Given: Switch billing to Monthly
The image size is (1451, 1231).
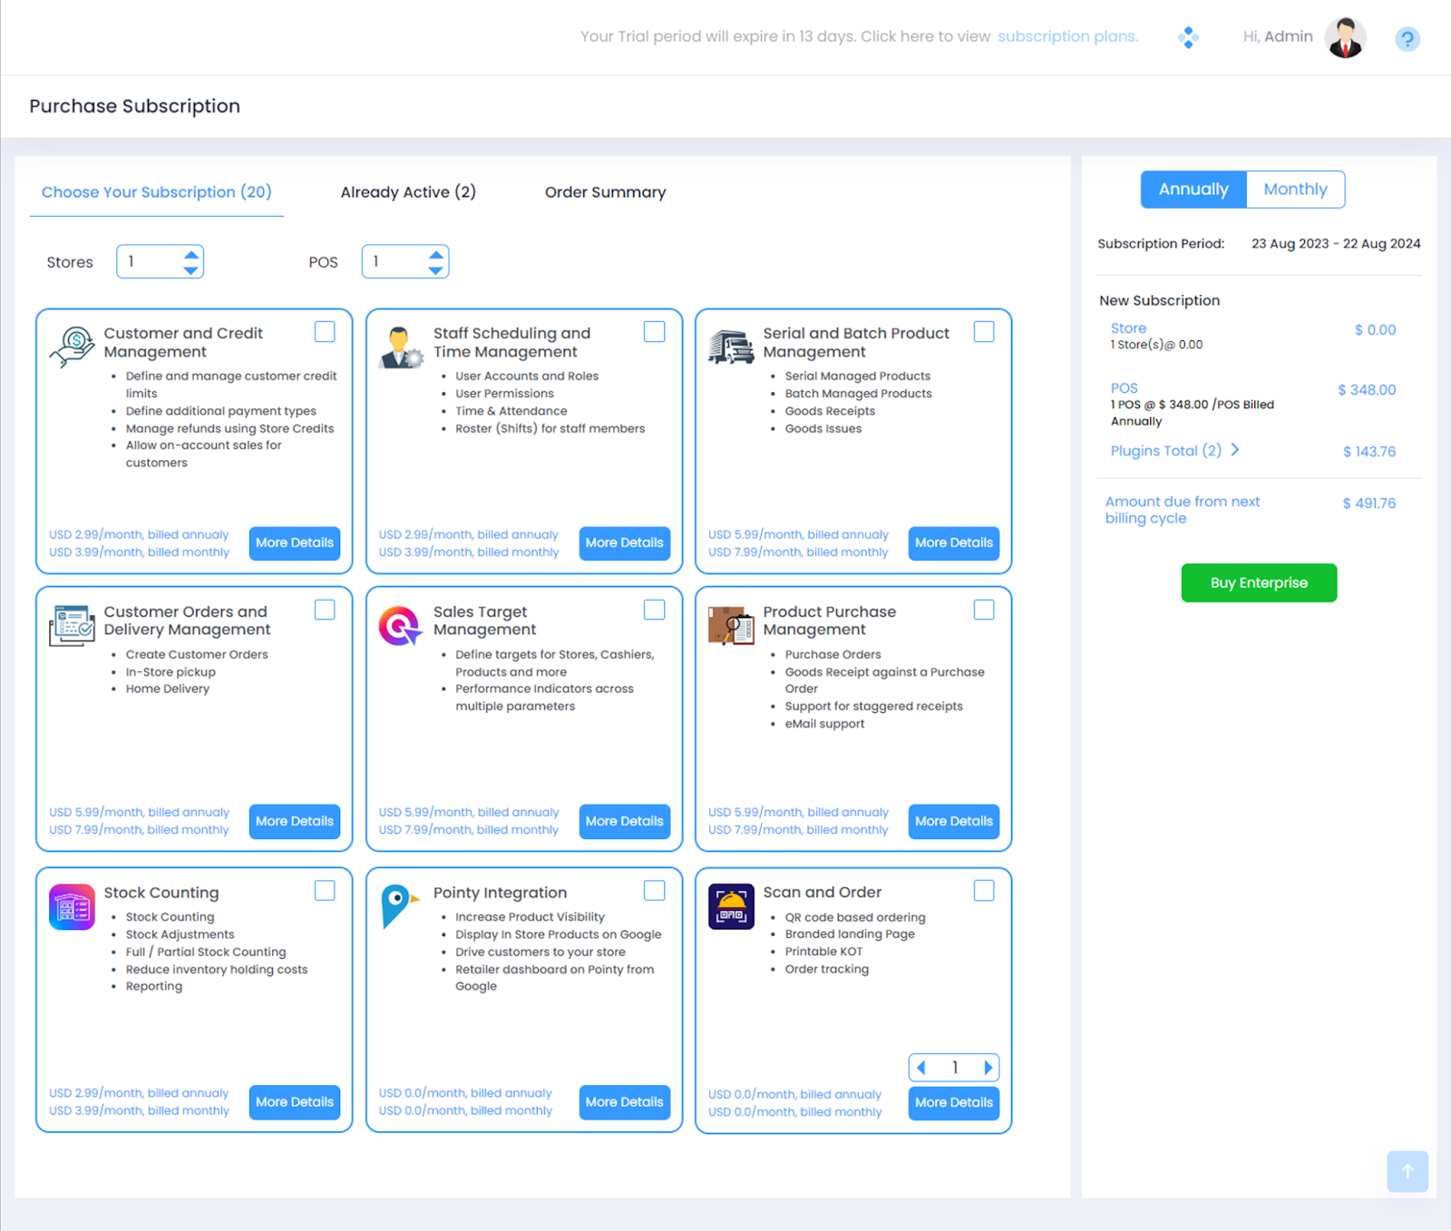Looking at the screenshot, I should click(1295, 190).
